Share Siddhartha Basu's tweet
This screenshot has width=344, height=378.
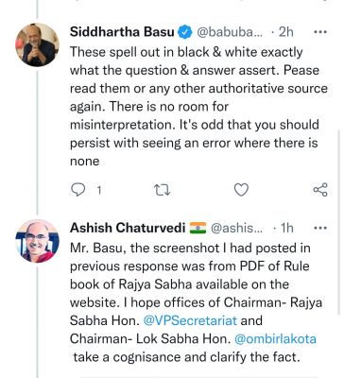point(320,190)
